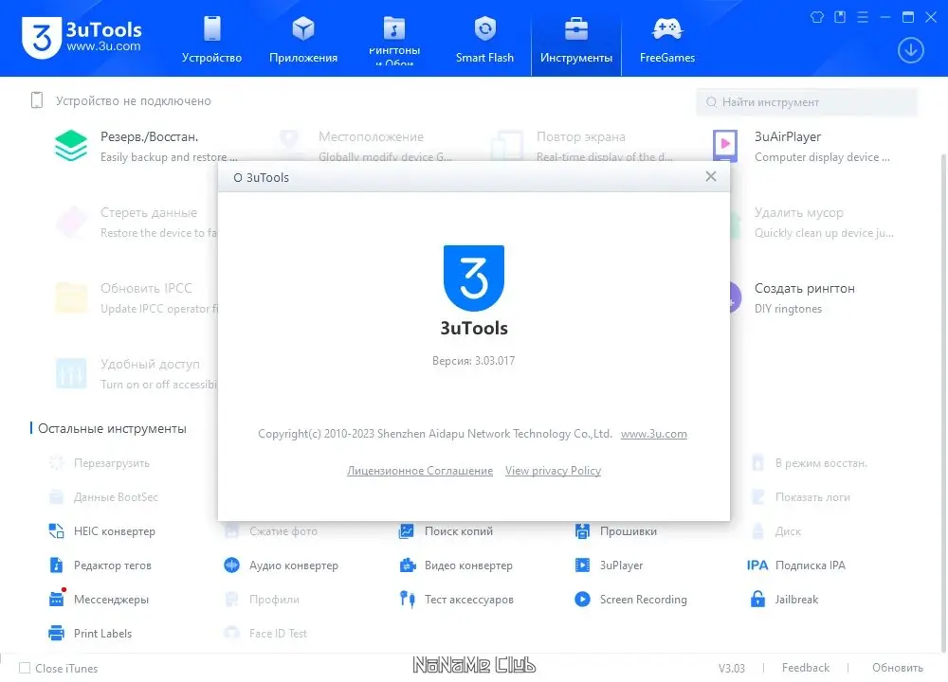Click the Feedback link in status bar
This screenshot has height=682, width=948.
pyautogui.click(x=805, y=668)
